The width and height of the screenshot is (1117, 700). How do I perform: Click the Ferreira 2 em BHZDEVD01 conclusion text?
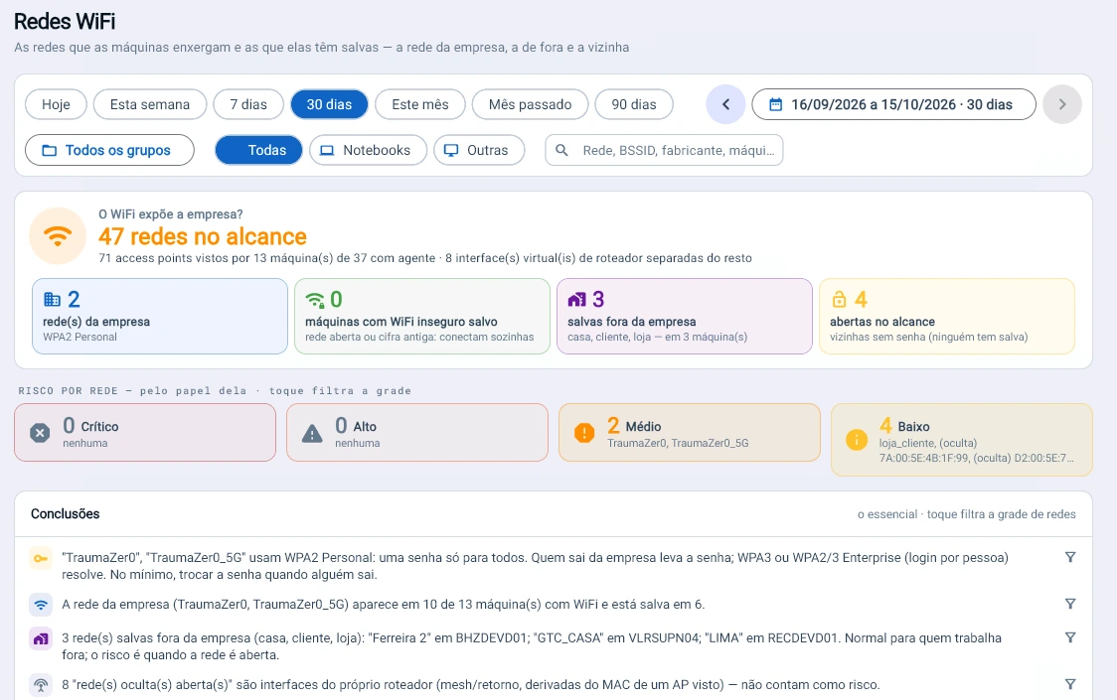point(532,646)
